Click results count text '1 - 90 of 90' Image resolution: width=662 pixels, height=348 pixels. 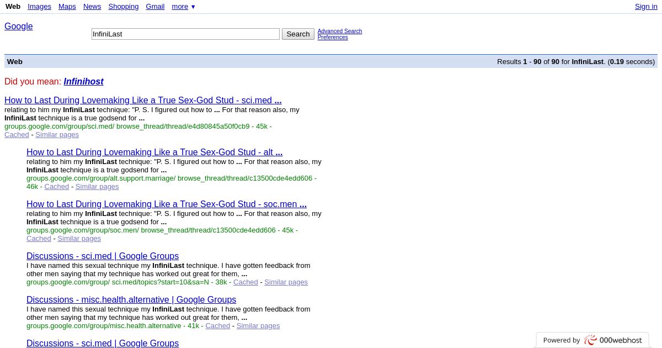click(x=541, y=62)
